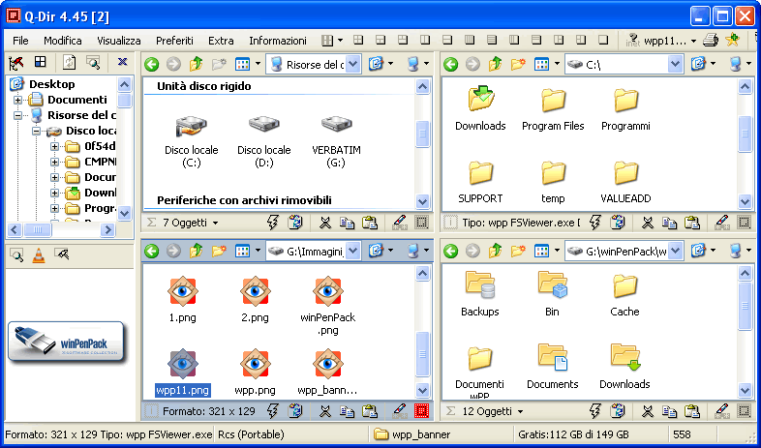Click paste icon in the 12 Oggetti bar
Viewport: 761px width, 448px height.
pyautogui.click(x=691, y=411)
